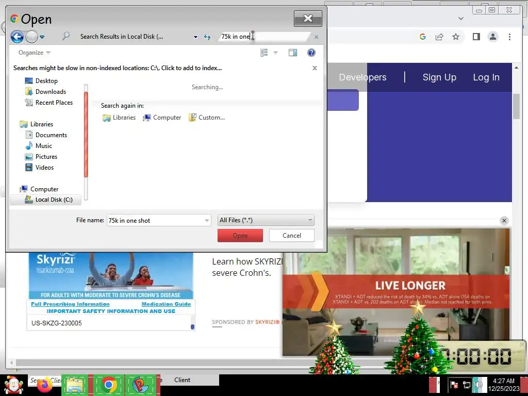Click the Skyrizi ad banner image

(111, 276)
